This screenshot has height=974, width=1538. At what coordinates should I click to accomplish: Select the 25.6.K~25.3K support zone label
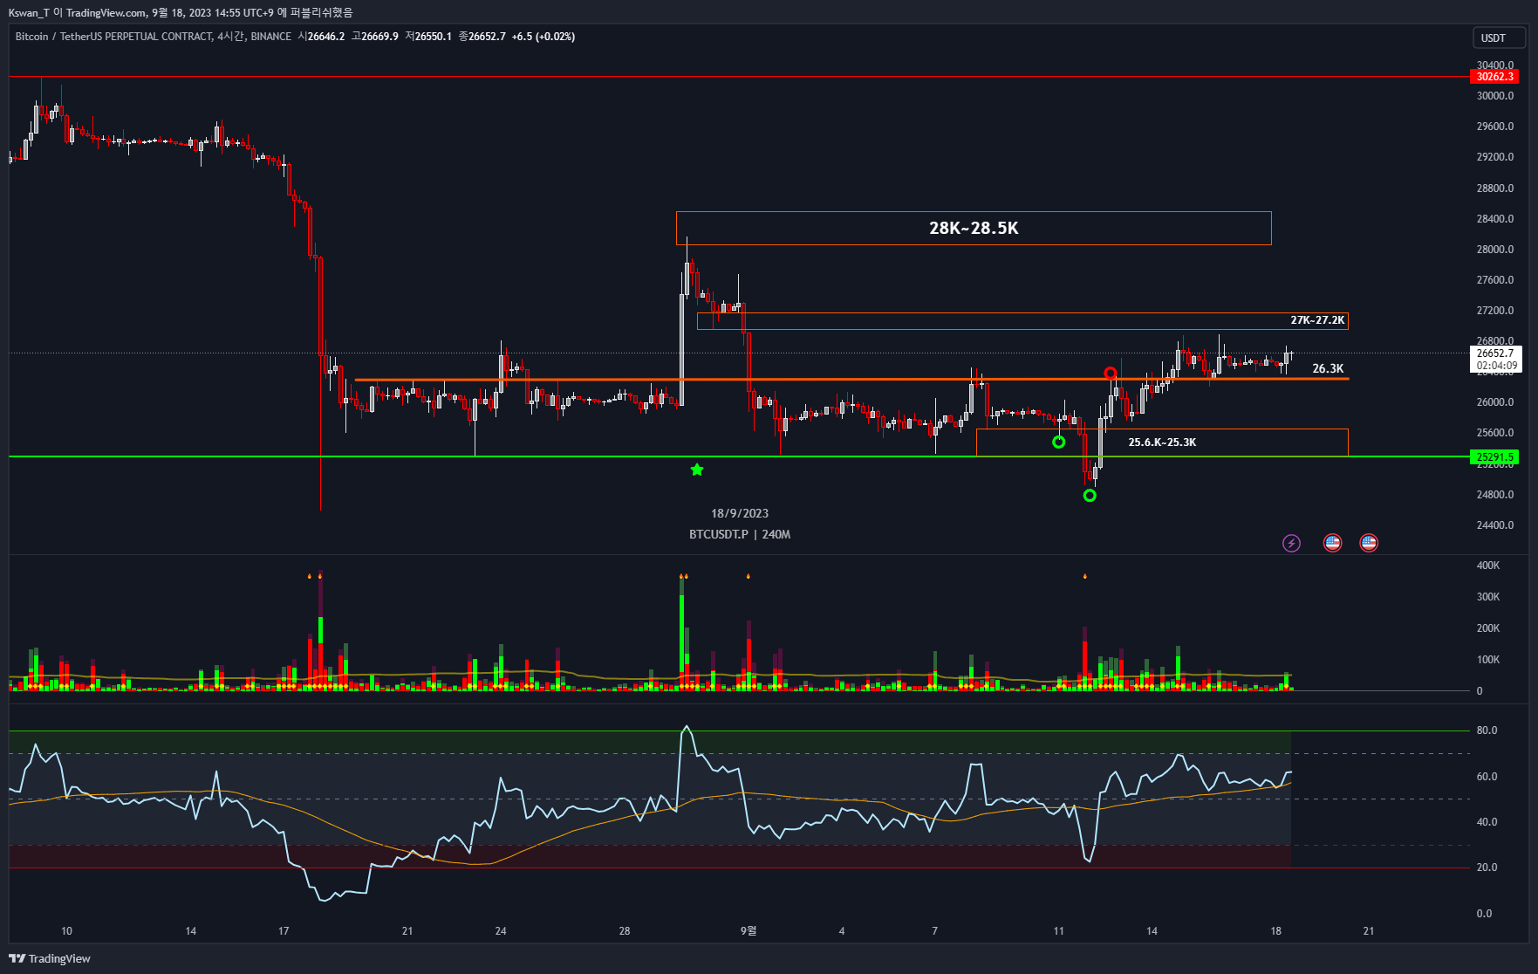tap(1162, 442)
